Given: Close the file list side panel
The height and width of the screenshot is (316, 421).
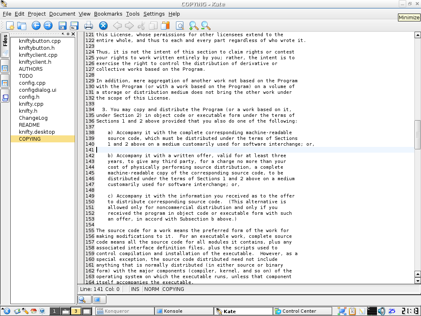Looking at the screenshot, I should [x=73, y=34].
